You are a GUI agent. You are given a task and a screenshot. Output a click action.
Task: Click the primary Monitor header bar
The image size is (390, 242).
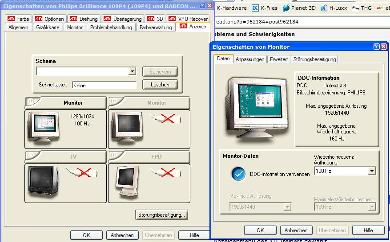(x=66, y=102)
